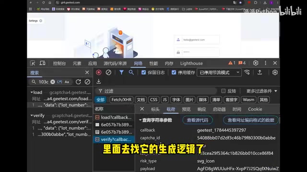Image resolution: width=307 pixels, height=172 pixels.
Task: Open the 性能 tab
Action: 153,64
